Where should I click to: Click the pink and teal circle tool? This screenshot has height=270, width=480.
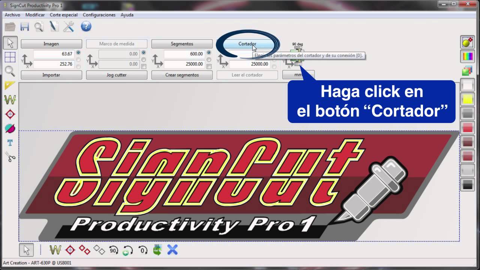click(x=10, y=128)
